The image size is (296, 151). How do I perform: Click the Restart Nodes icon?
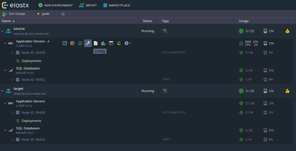tap(80, 43)
